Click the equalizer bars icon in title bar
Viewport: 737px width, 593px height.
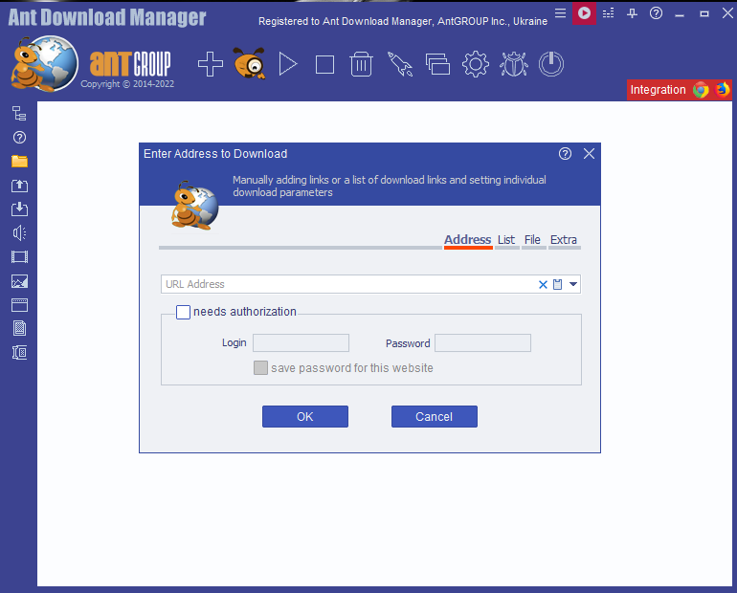click(x=608, y=13)
